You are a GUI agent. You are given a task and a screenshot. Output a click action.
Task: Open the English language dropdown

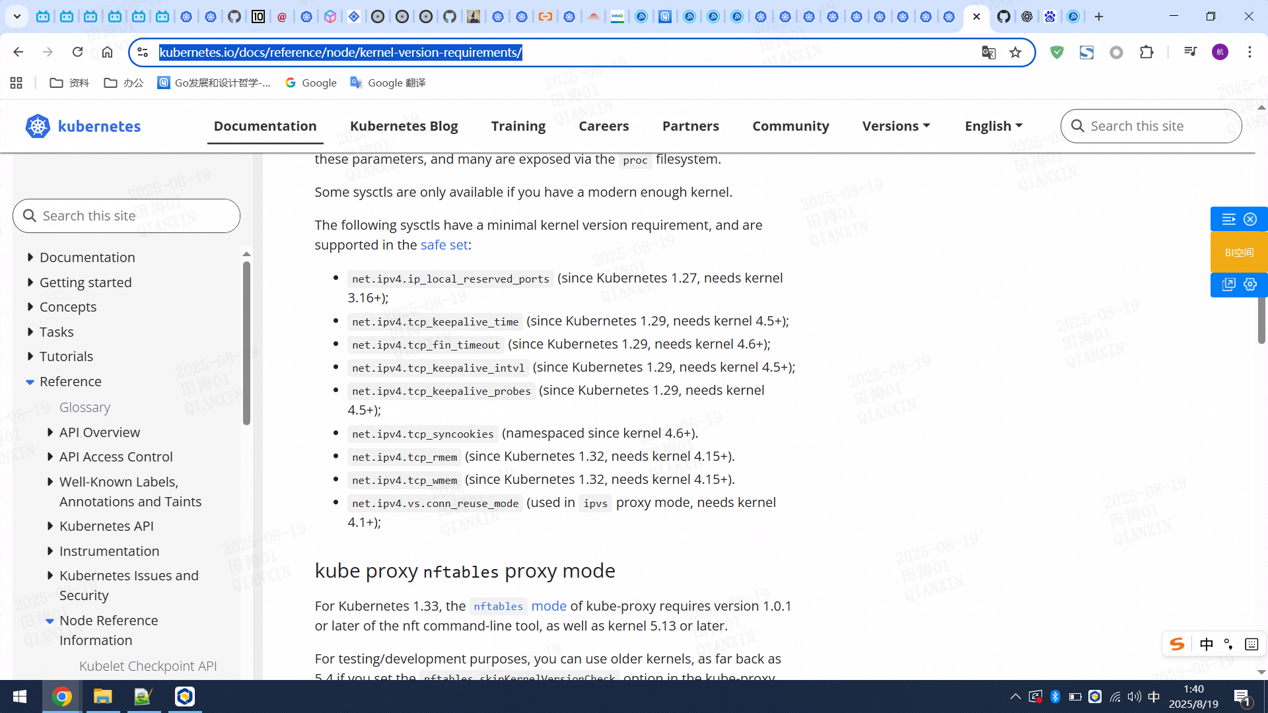click(x=993, y=126)
